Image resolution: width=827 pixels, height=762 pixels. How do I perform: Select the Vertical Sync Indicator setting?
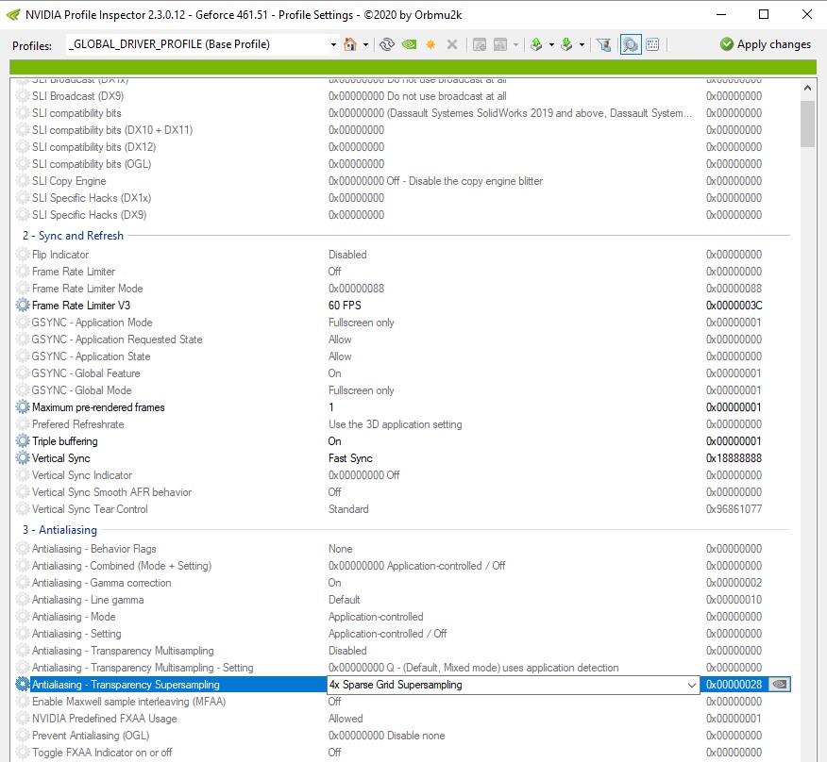[401, 475]
